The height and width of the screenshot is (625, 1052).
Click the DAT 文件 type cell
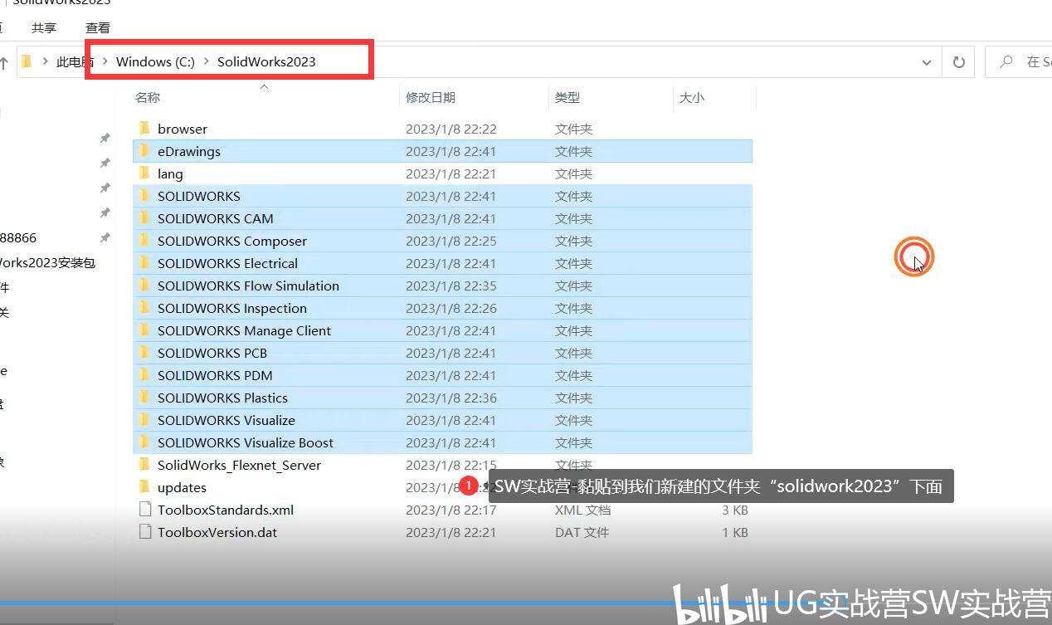[x=582, y=532]
